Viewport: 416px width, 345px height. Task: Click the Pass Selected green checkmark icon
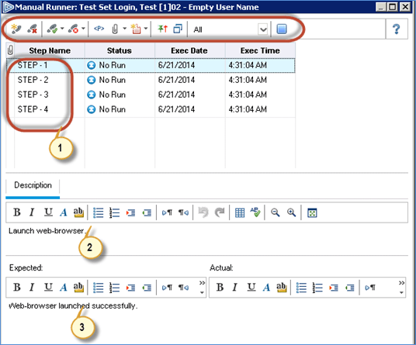[x=52, y=29]
